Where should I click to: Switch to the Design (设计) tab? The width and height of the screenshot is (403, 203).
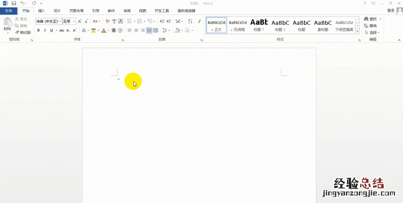57,11
